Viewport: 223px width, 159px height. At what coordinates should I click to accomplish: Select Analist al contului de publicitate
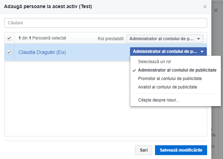coord(167,87)
